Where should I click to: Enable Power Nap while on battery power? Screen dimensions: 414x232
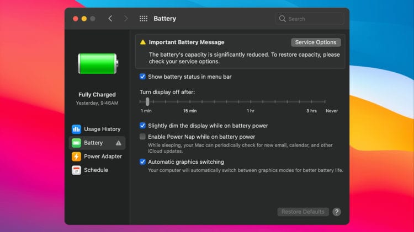pyautogui.click(x=143, y=137)
